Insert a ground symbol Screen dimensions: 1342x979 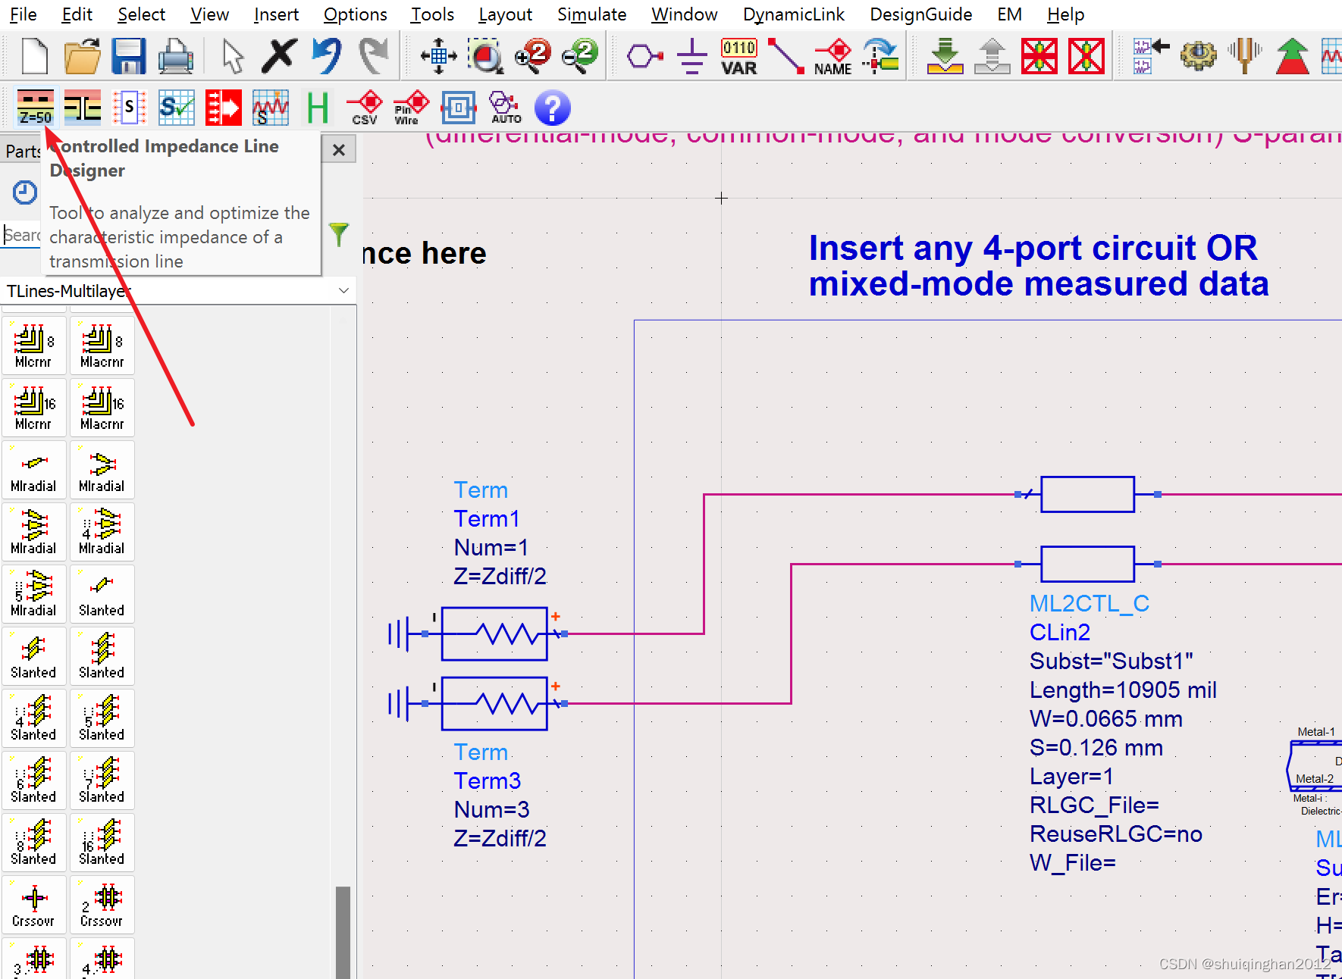pos(691,55)
